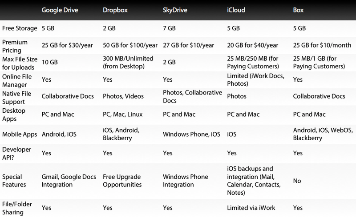Click the 300 MB/Unlimited (from Desktop) cell
The width and height of the screenshot is (356, 217).
128,62
